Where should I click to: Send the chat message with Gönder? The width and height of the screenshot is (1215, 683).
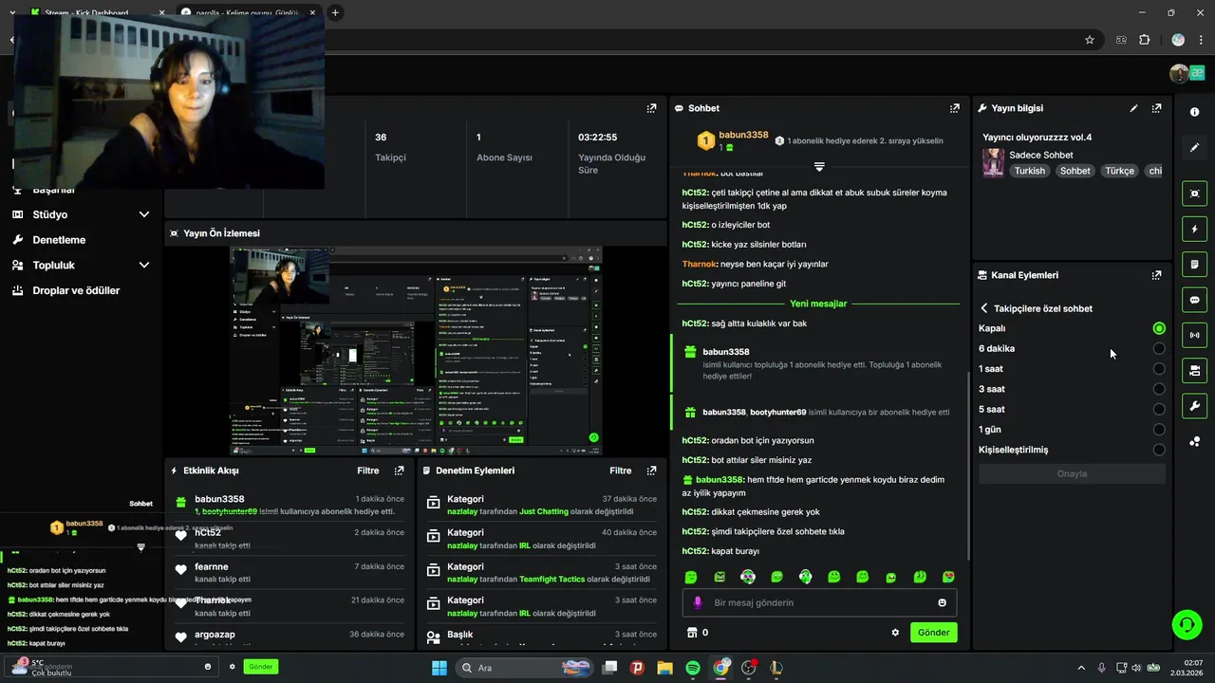[933, 633]
